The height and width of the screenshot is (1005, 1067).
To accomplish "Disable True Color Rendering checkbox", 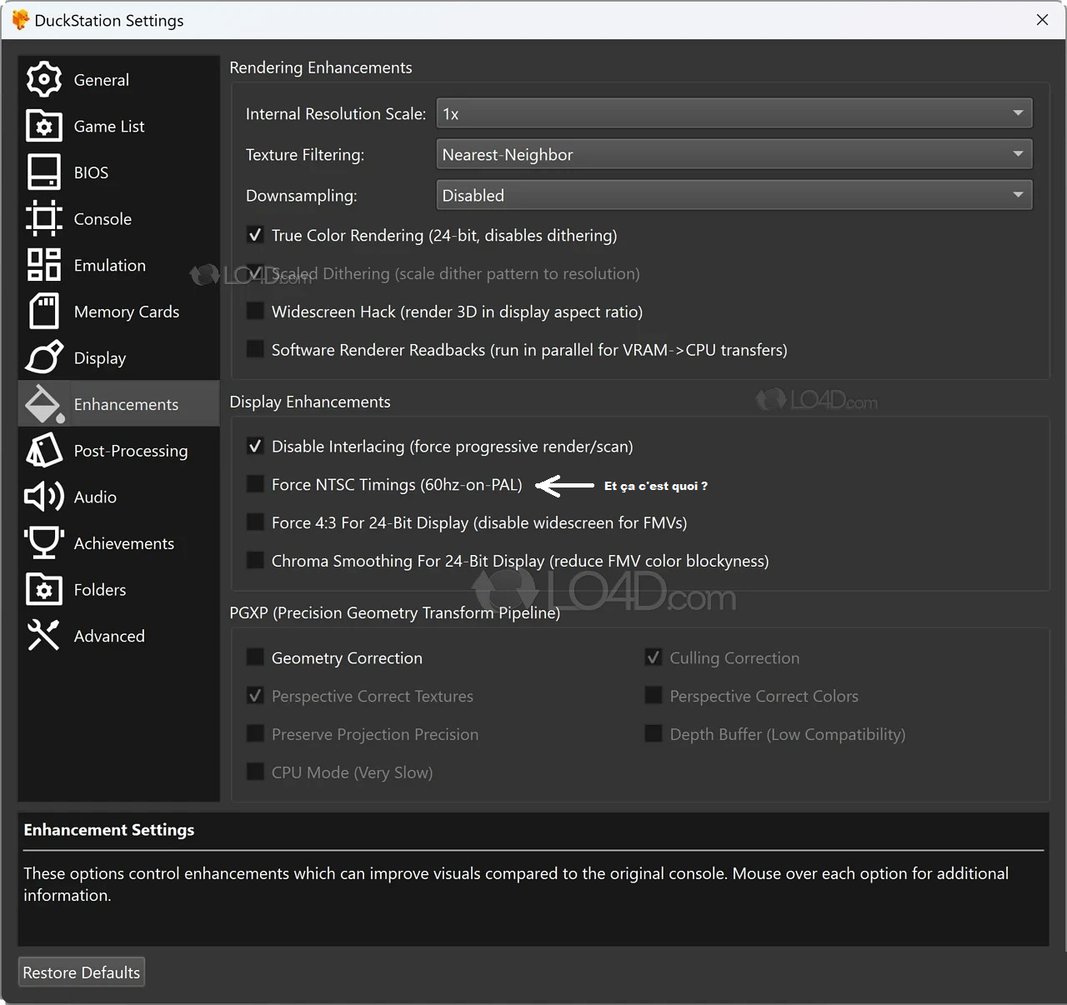I will pyautogui.click(x=256, y=236).
